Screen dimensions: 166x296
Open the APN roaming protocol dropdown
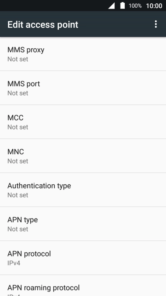[83, 286]
